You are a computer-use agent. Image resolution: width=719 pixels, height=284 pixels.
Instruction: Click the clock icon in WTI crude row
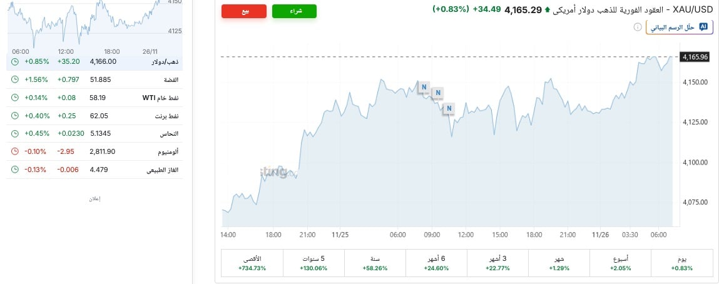pyautogui.click(x=15, y=98)
